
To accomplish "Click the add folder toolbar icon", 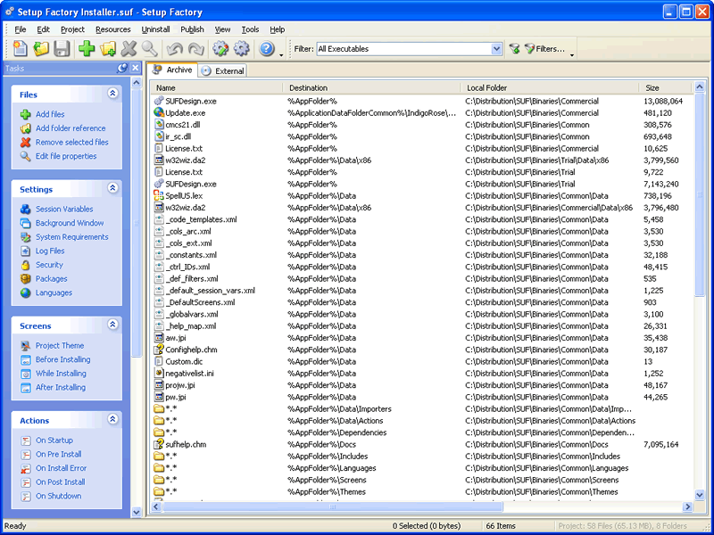I will coord(107,48).
